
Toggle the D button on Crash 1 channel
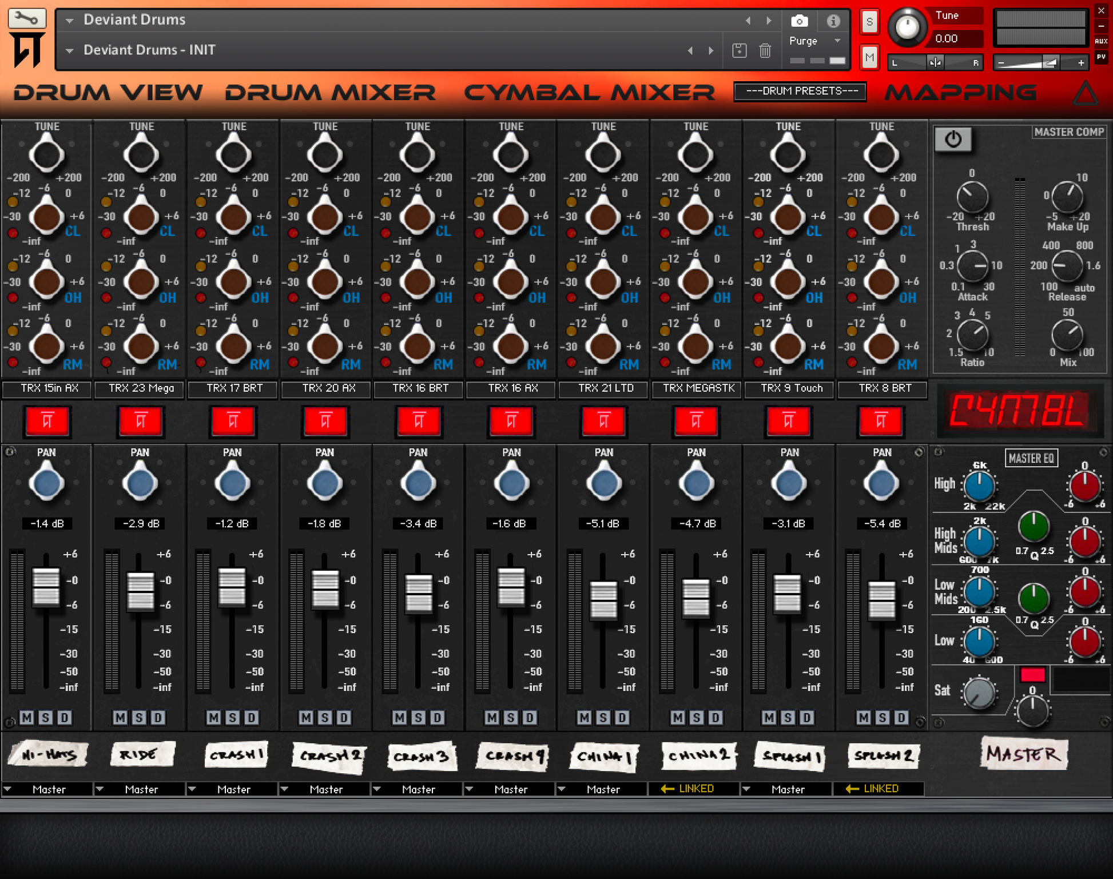pyautogui.click(x=252, y=717)
